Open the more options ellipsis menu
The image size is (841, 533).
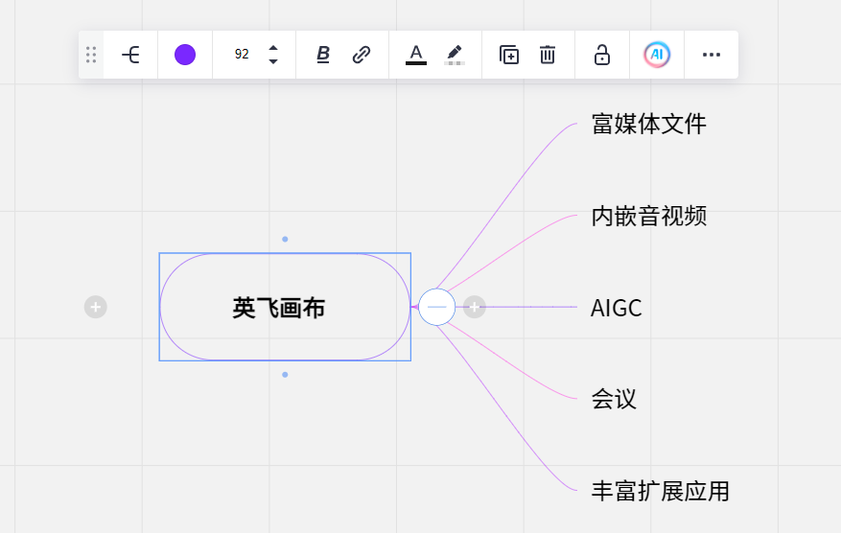click(x=712, y=55)
